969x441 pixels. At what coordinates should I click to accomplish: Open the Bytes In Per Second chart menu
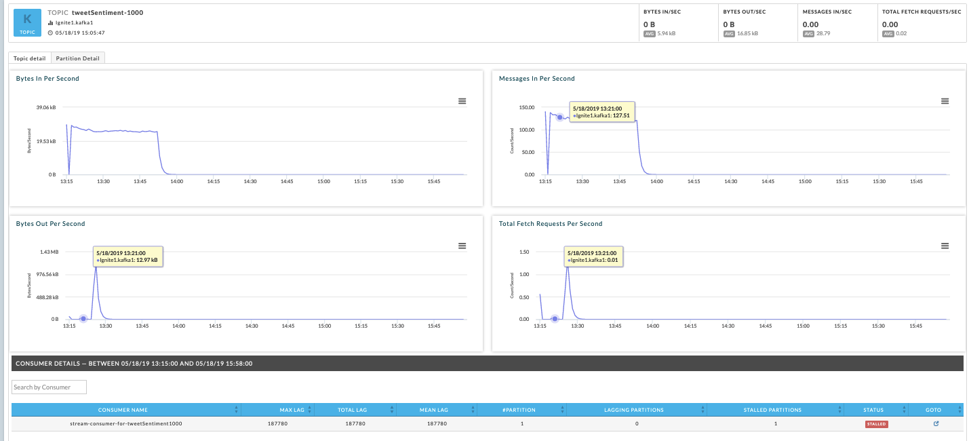[462, 101]
